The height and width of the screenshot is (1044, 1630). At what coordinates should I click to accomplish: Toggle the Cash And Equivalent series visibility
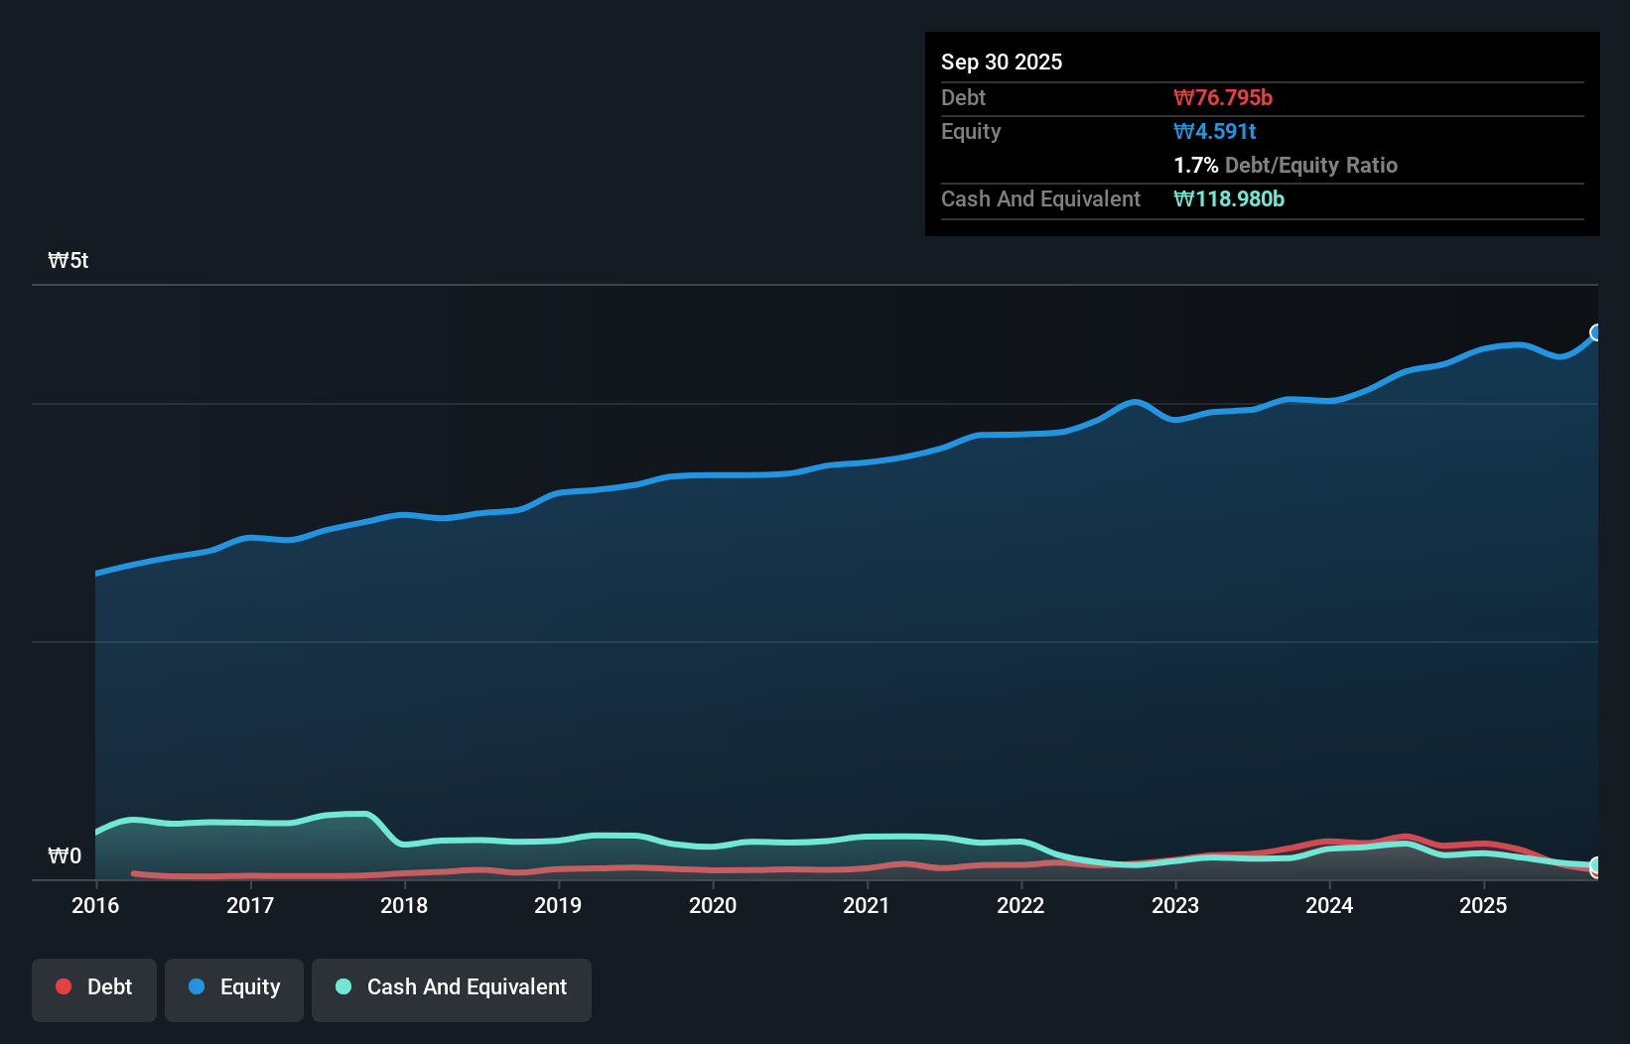pos(452,987)
